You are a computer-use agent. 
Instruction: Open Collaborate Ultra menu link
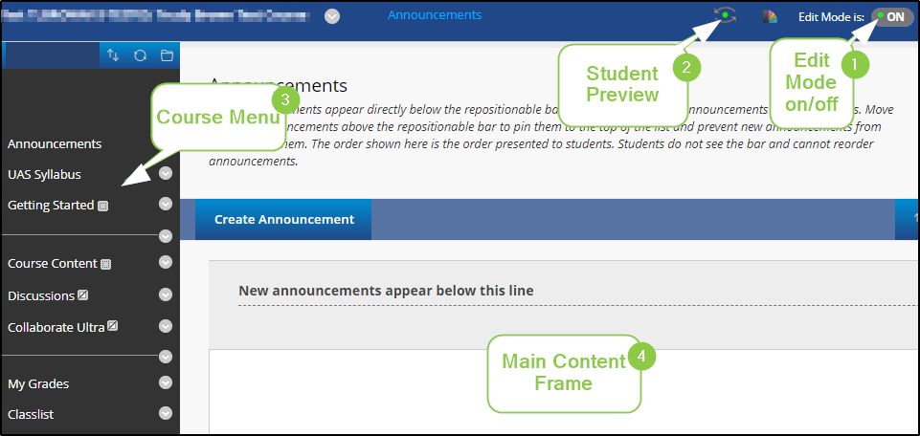click(56, 328)
